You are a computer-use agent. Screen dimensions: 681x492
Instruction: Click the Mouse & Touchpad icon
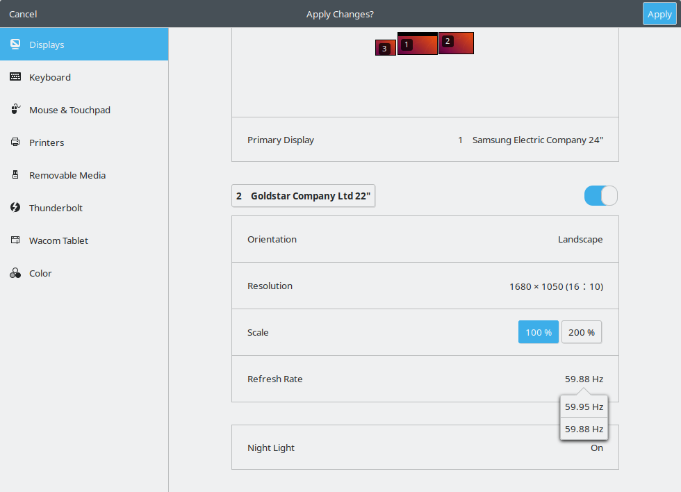[x=15, y=109]
